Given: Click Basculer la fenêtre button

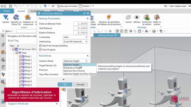Looking at the screenshot, I should click(67, 6).
